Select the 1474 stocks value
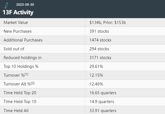Viewport: 165px width, 114px height. 100,40
